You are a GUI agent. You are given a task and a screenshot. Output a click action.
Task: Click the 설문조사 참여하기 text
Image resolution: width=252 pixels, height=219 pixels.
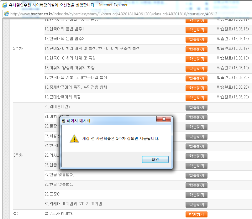click(x=60, y=214)
